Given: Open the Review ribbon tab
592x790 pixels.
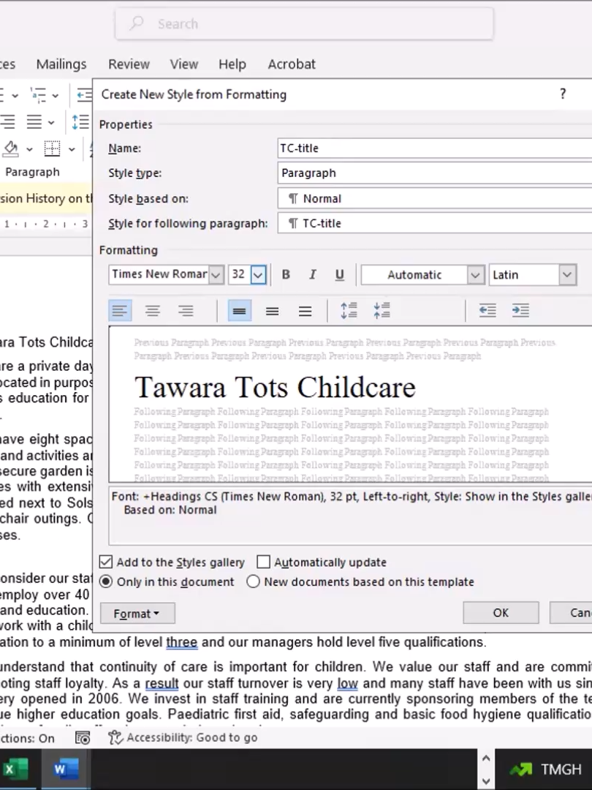Looking at the screenshot, I should 129,64.
